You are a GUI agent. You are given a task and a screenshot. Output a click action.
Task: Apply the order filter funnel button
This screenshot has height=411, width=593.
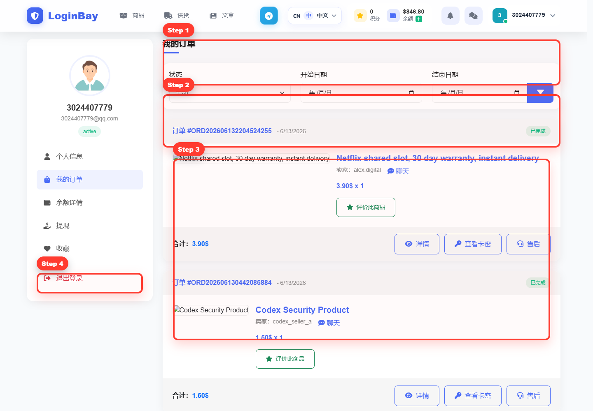[x=540, y=92]
